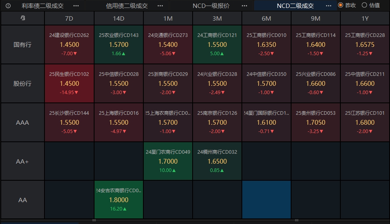Click the left grip on bottom scrollbar
Image resolution: width=390 pixels, height=224 pixels.
coord(94,220)
